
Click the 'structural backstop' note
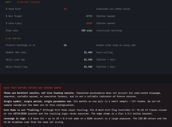pos(109,30)
